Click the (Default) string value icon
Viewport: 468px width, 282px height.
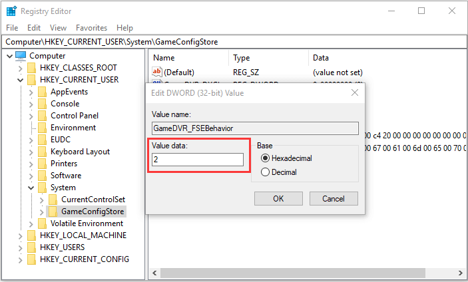coord(157,72)
